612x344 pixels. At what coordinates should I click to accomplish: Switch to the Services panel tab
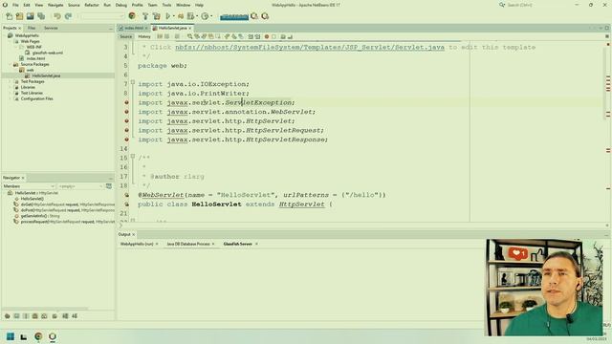[x=51, y=28]
